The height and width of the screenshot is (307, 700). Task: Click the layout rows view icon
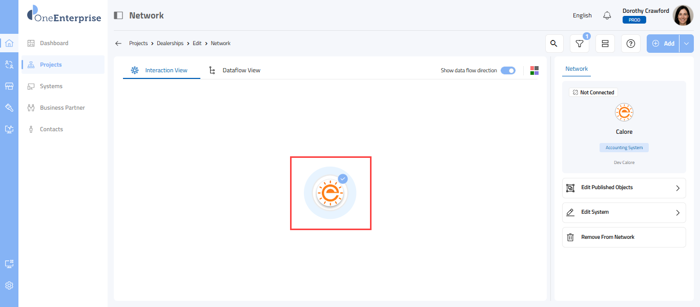605,44
